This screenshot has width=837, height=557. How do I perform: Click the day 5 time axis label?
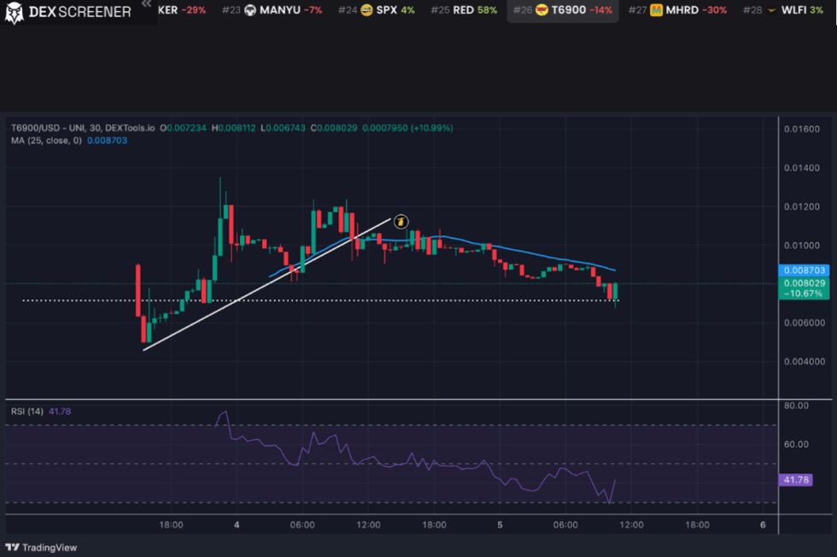pos(500,525)
